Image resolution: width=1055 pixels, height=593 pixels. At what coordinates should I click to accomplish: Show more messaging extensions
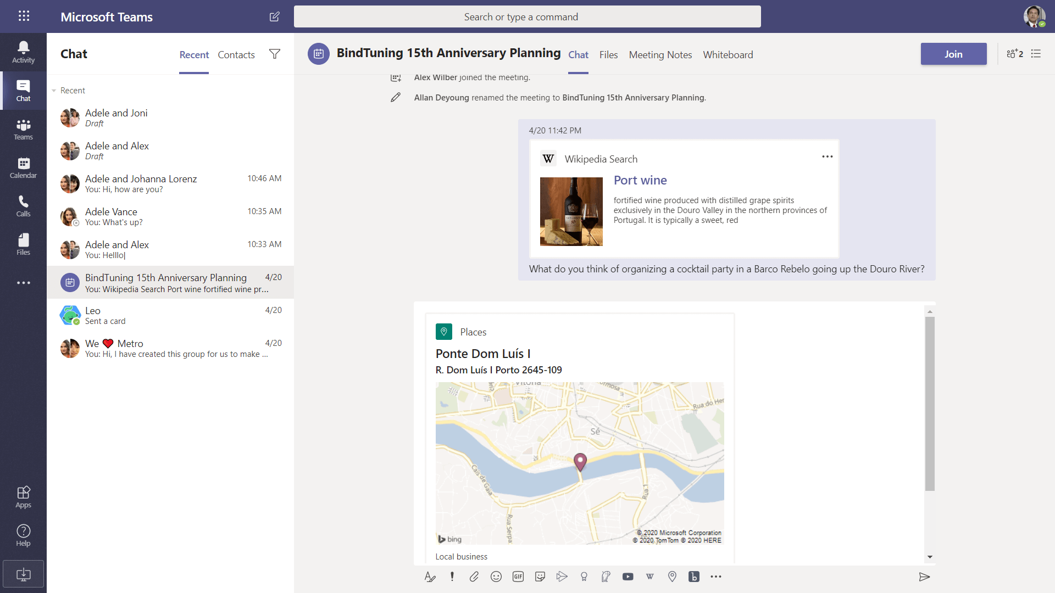pos(716,577)
